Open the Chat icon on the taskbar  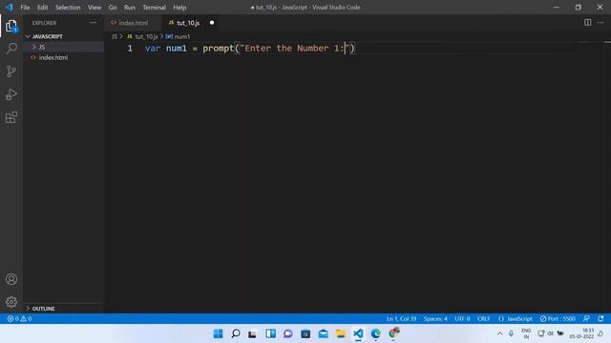click(x=288, y=333)
